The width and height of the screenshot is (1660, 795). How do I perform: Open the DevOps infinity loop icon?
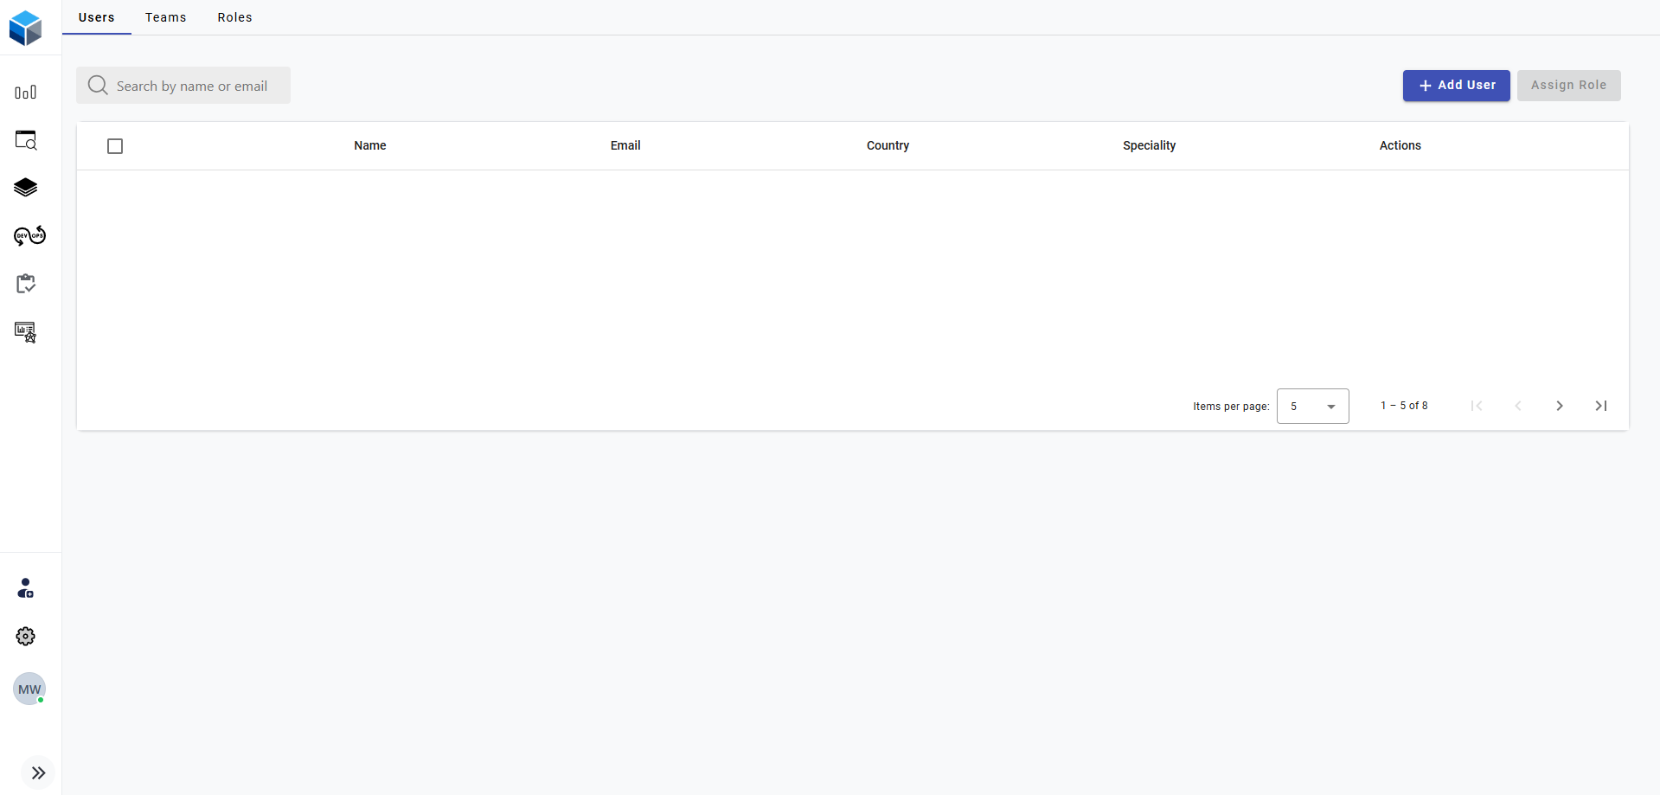[29, 236]
